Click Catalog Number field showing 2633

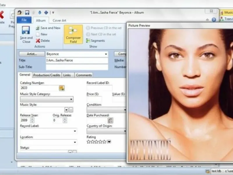tap(39, 88)
